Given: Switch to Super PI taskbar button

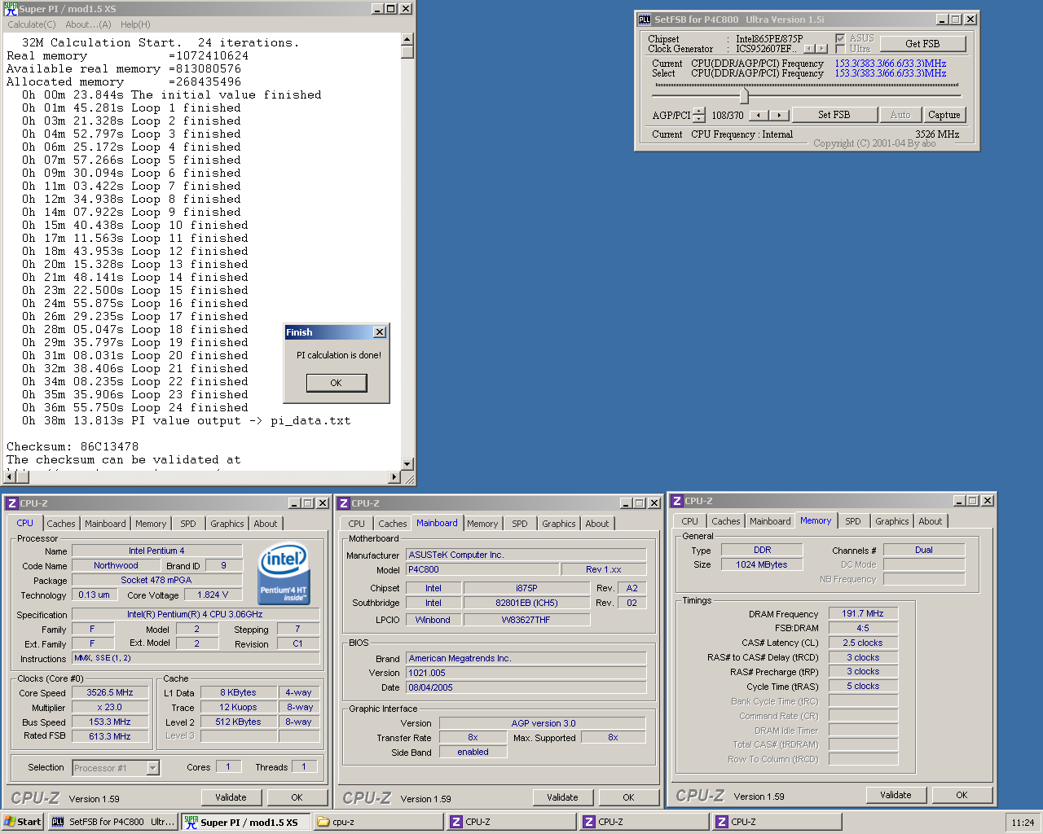Looking at the screenshot, I should [245, 822].
